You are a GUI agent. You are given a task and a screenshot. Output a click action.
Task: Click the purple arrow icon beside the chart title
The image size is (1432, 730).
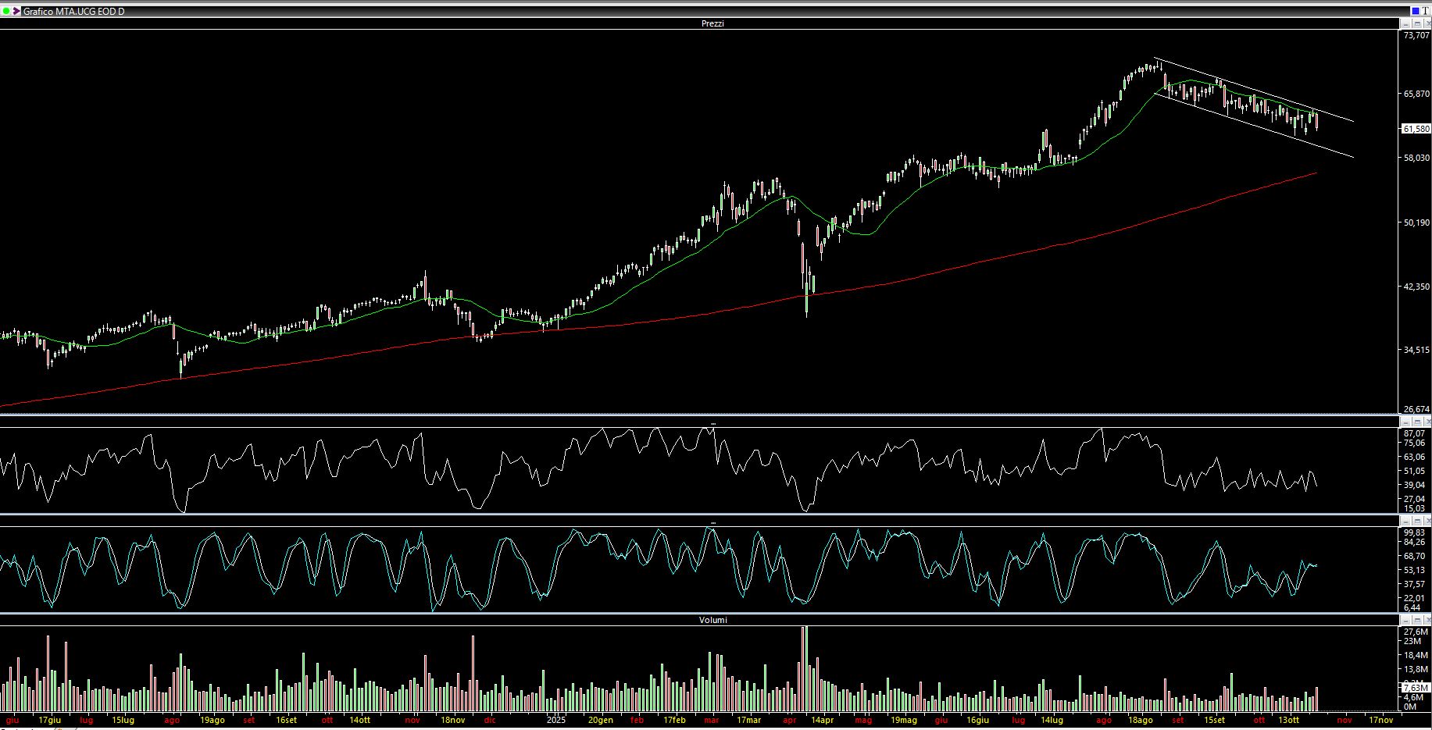[16, 11]
